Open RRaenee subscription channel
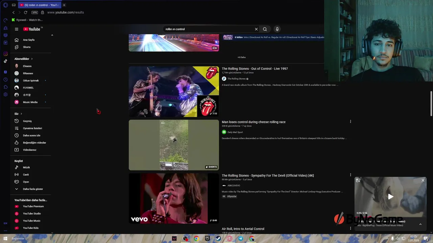Image resolution: width=433 pixels, height=243 pixels. [x=30, y=73]
